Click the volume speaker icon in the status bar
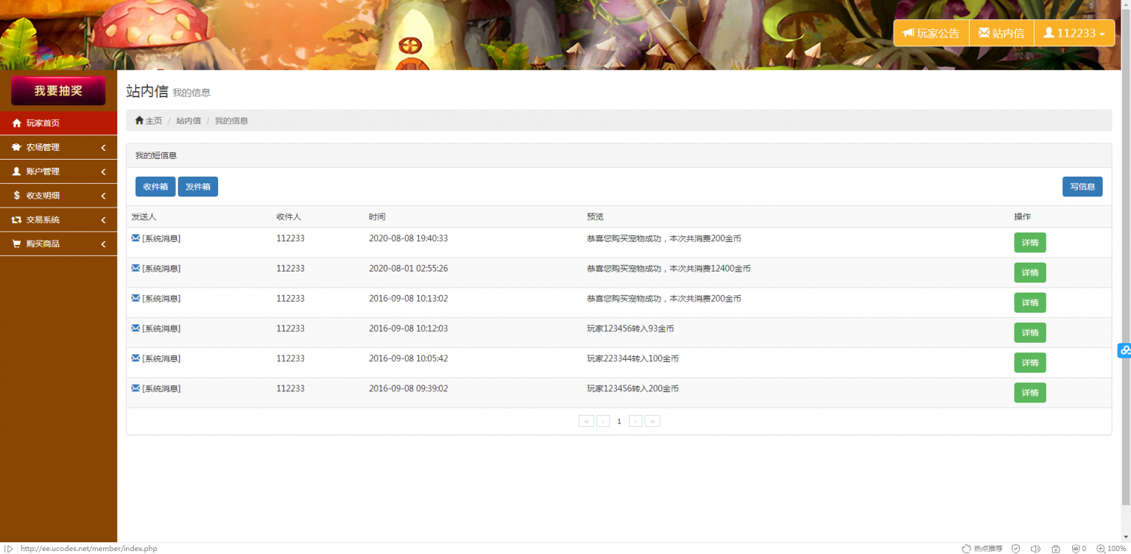The width and height of the screenshot is (1131, 554). coord(1035,549)
